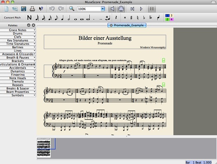Viewport: 217px width, 164px height.
Task: Start playback with the play button
Action: (x=141, y=9)
